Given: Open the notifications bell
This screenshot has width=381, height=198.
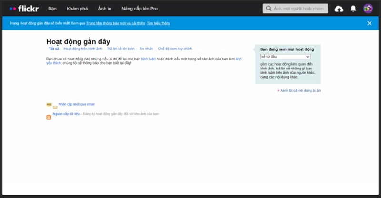Looking at the screenshot, I should [x=353, y=9].
